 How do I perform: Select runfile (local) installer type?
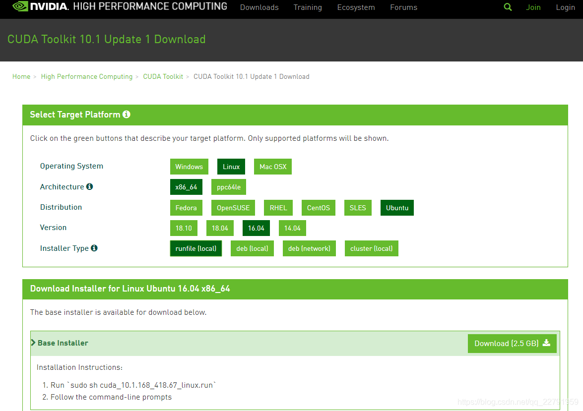click(196, 248)
